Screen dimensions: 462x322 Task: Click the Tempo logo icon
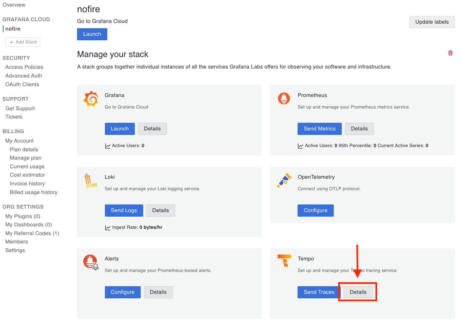284,261
